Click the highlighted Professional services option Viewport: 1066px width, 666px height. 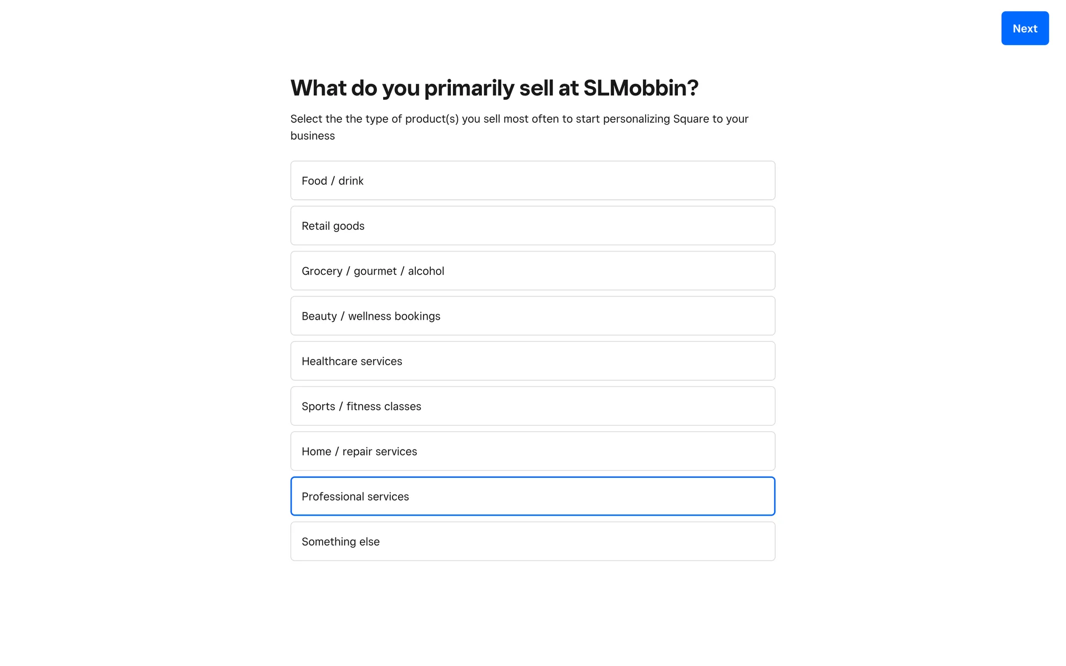tap(532, 496)
